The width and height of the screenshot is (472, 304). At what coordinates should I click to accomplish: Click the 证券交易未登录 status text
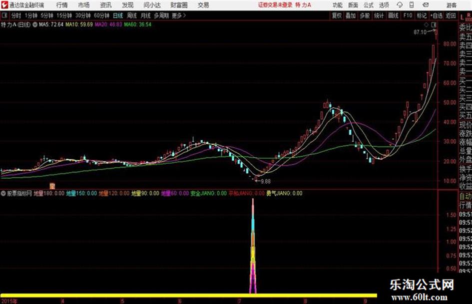[275, 5]
